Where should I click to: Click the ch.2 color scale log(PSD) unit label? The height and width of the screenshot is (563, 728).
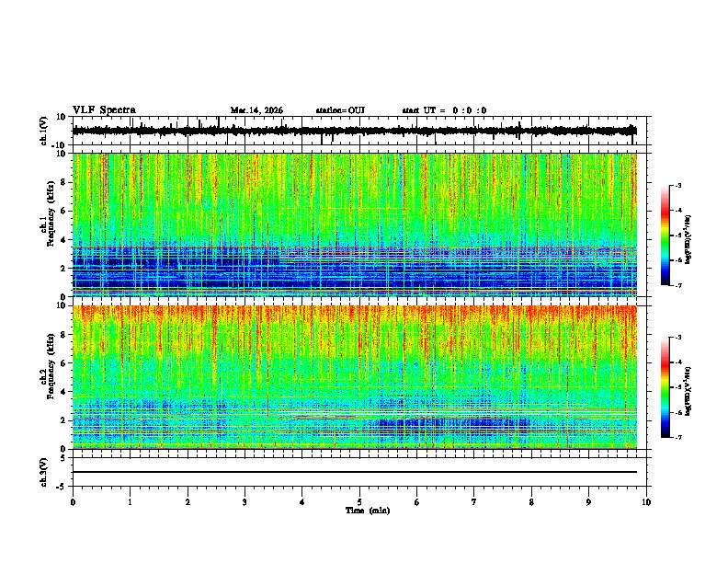[x=688, y=391]
